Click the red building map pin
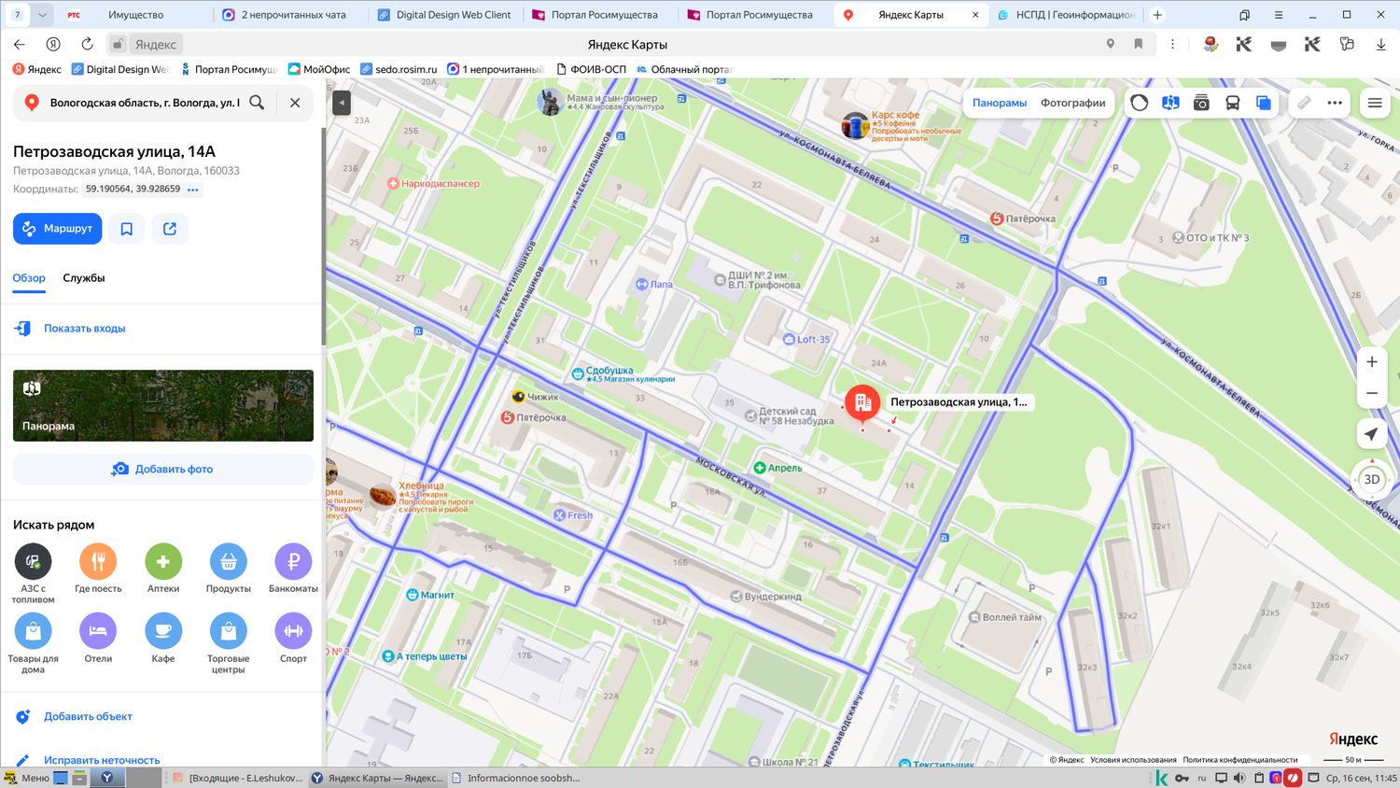Image resolution: width=1400 pixels, height=788 pixels. tap(862, 404)
